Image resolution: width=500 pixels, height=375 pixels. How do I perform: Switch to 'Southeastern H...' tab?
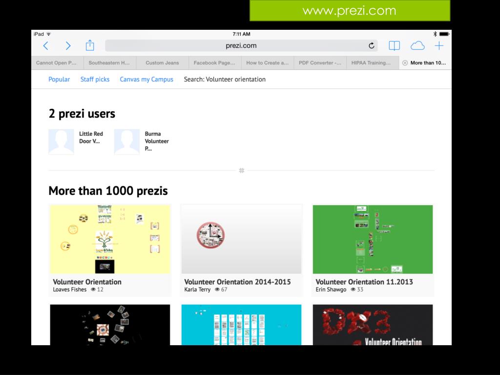pyautogui.click(x=109, y=63)
